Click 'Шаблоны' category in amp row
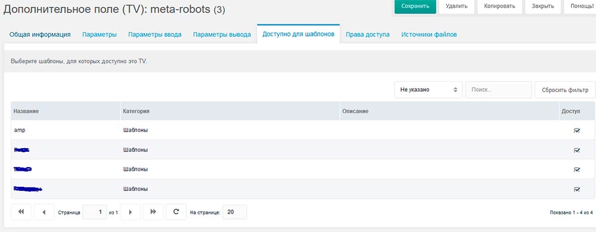This screenshot has height=232, width=596. click(x=135, y=130)
